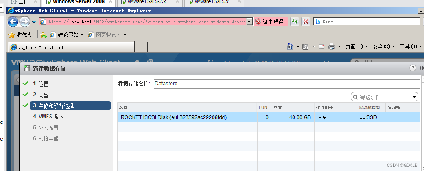Click the help question mark in dialog
424x171 pixels.
pyautogui.click(x=413, y=68)
